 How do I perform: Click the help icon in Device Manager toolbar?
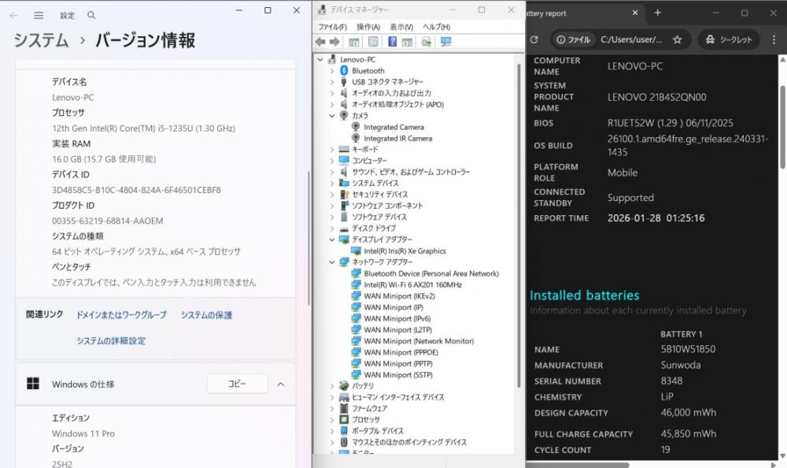coord(393,42)
